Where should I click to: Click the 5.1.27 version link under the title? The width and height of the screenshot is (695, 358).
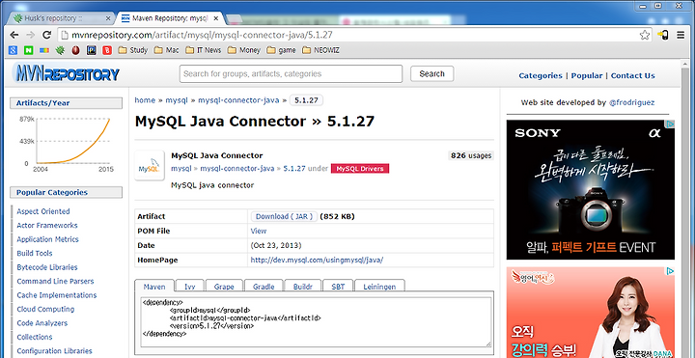tap(294, 168)
